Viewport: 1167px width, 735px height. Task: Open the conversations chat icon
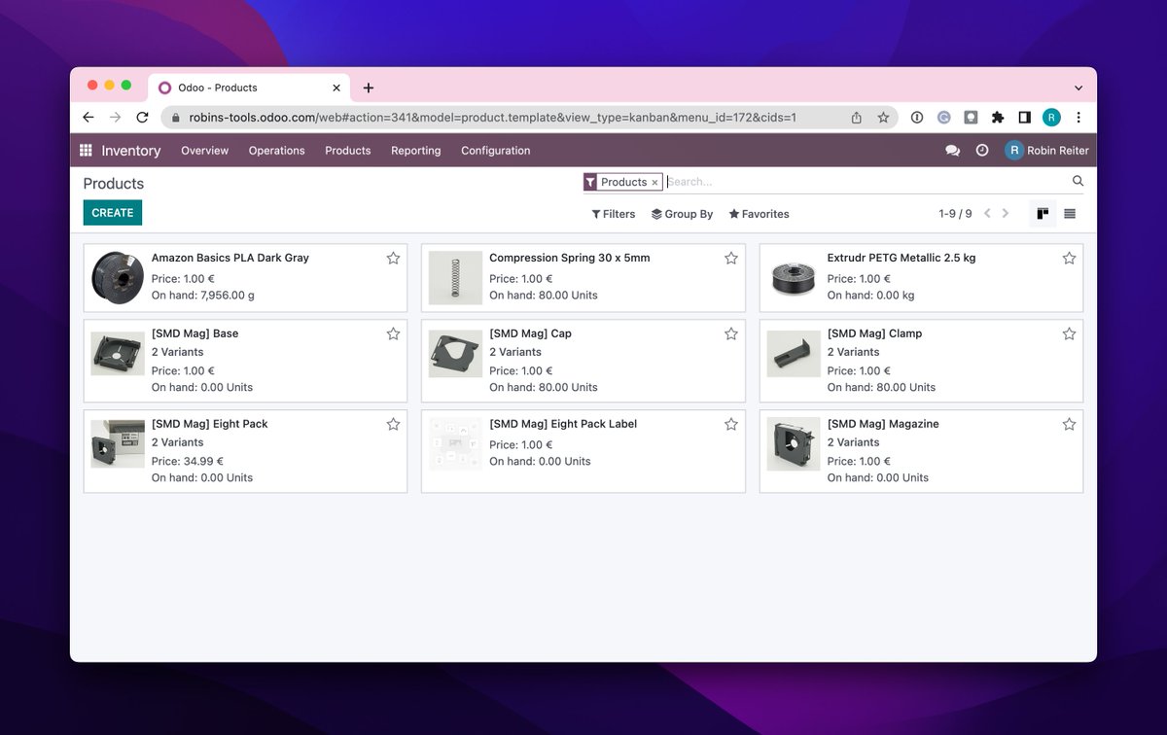pyautogui.click(x=952, y=151)
